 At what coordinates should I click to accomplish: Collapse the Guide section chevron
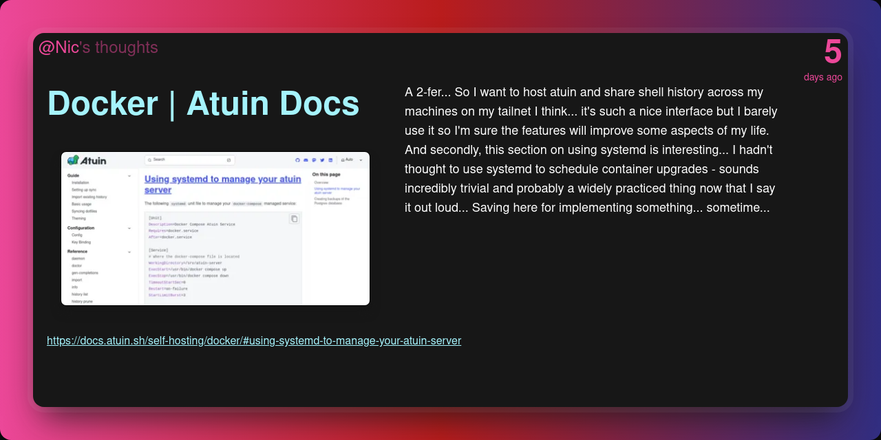[x=129, y=176]
